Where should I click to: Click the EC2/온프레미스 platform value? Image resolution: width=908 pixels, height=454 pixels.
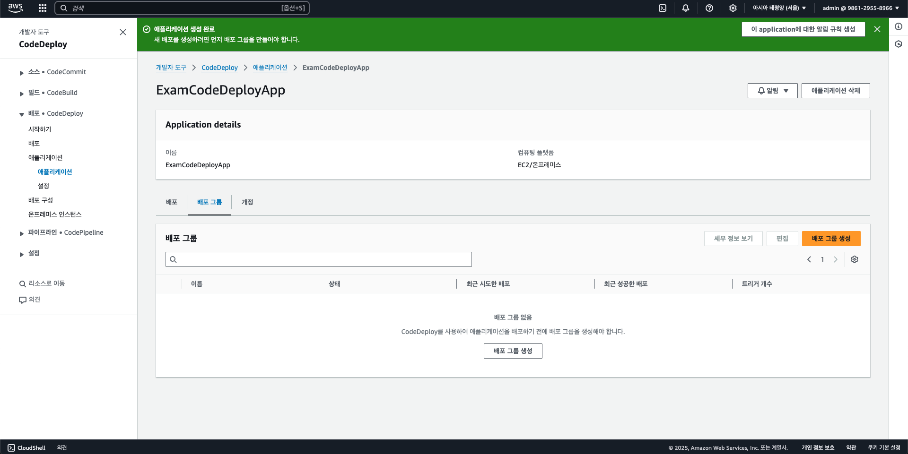[539, 165]
